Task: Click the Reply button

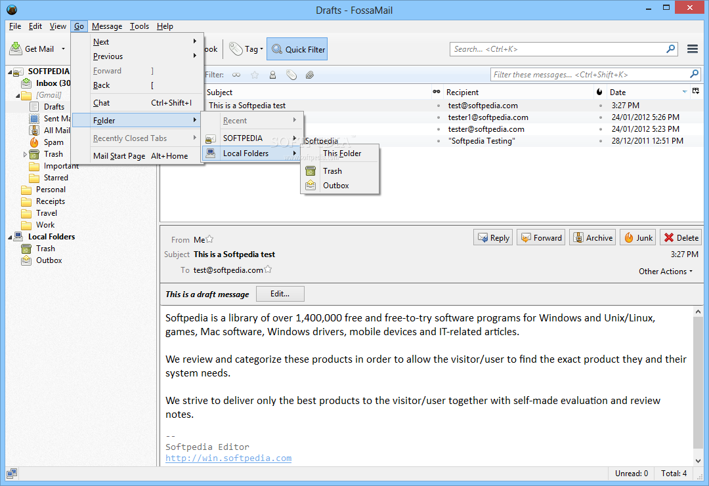Action: tap(493, 237)
